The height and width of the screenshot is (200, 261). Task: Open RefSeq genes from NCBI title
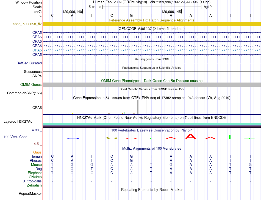(152, 59)
